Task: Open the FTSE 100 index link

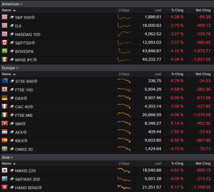Action: click(x=24, y=90)
